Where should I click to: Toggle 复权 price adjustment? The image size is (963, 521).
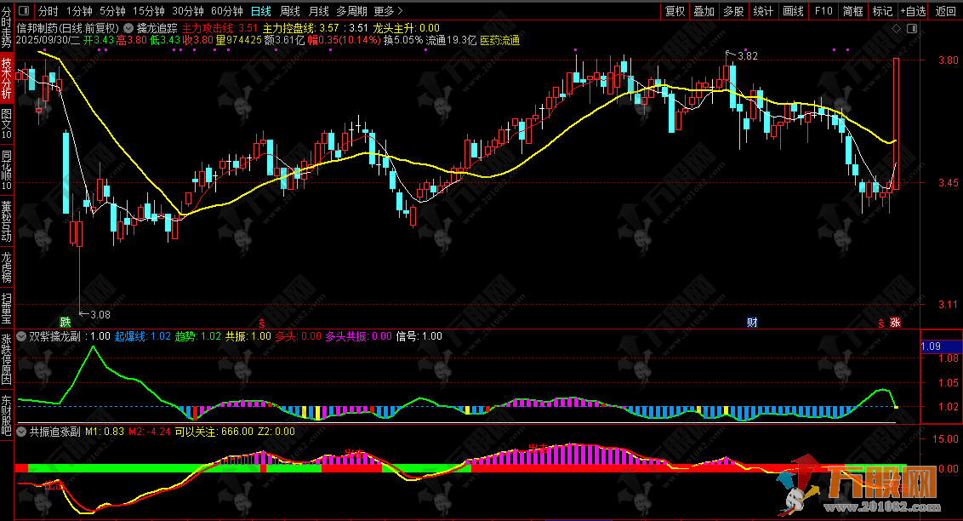(x=675, y=11)
